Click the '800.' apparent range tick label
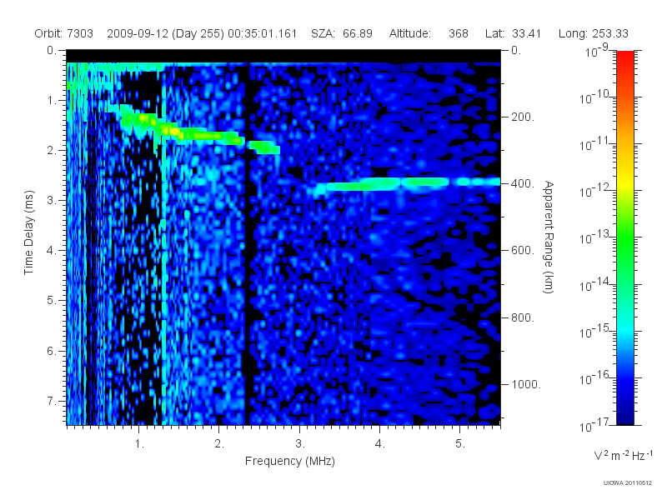 (x=523, y=317)
